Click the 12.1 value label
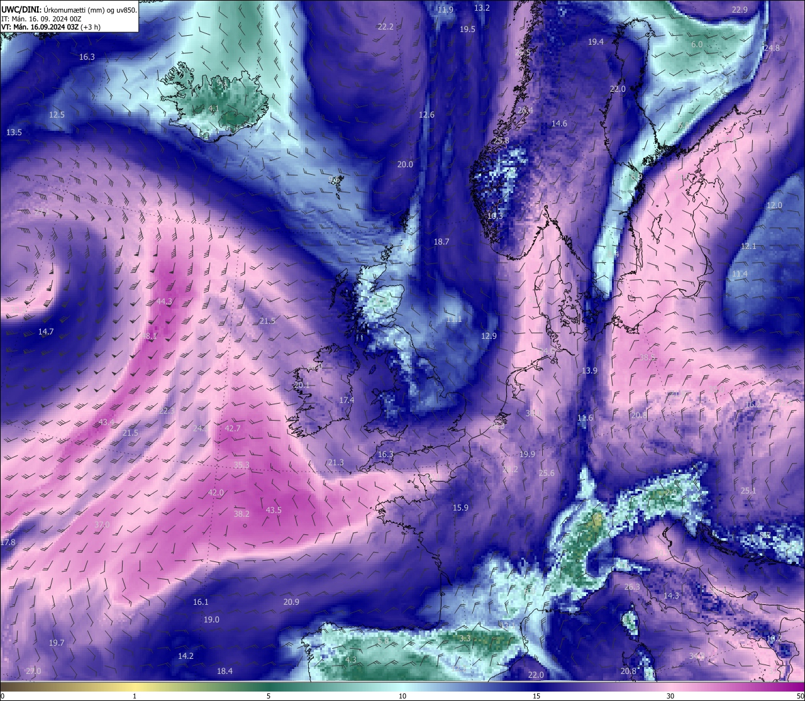This screenshot has height=701, width=805. click(x=748, y=246)
